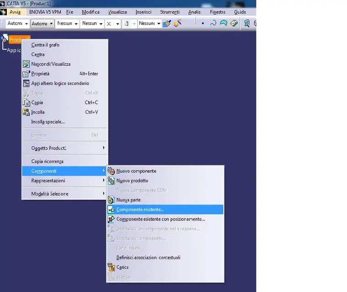
Task: Click the Nuovo prodotto icon
Action: click(111, 181)
